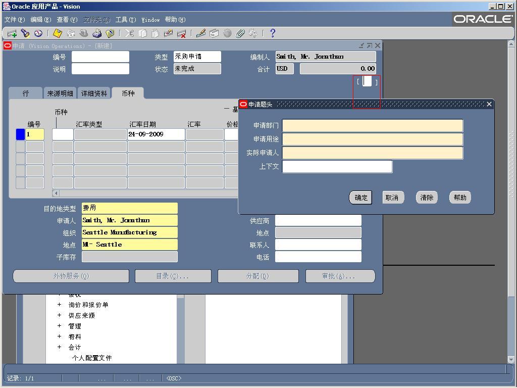Clear record with the eraser icon
Image resolution: width=517 pixels, height=388 pixels.
pos(168,33)
